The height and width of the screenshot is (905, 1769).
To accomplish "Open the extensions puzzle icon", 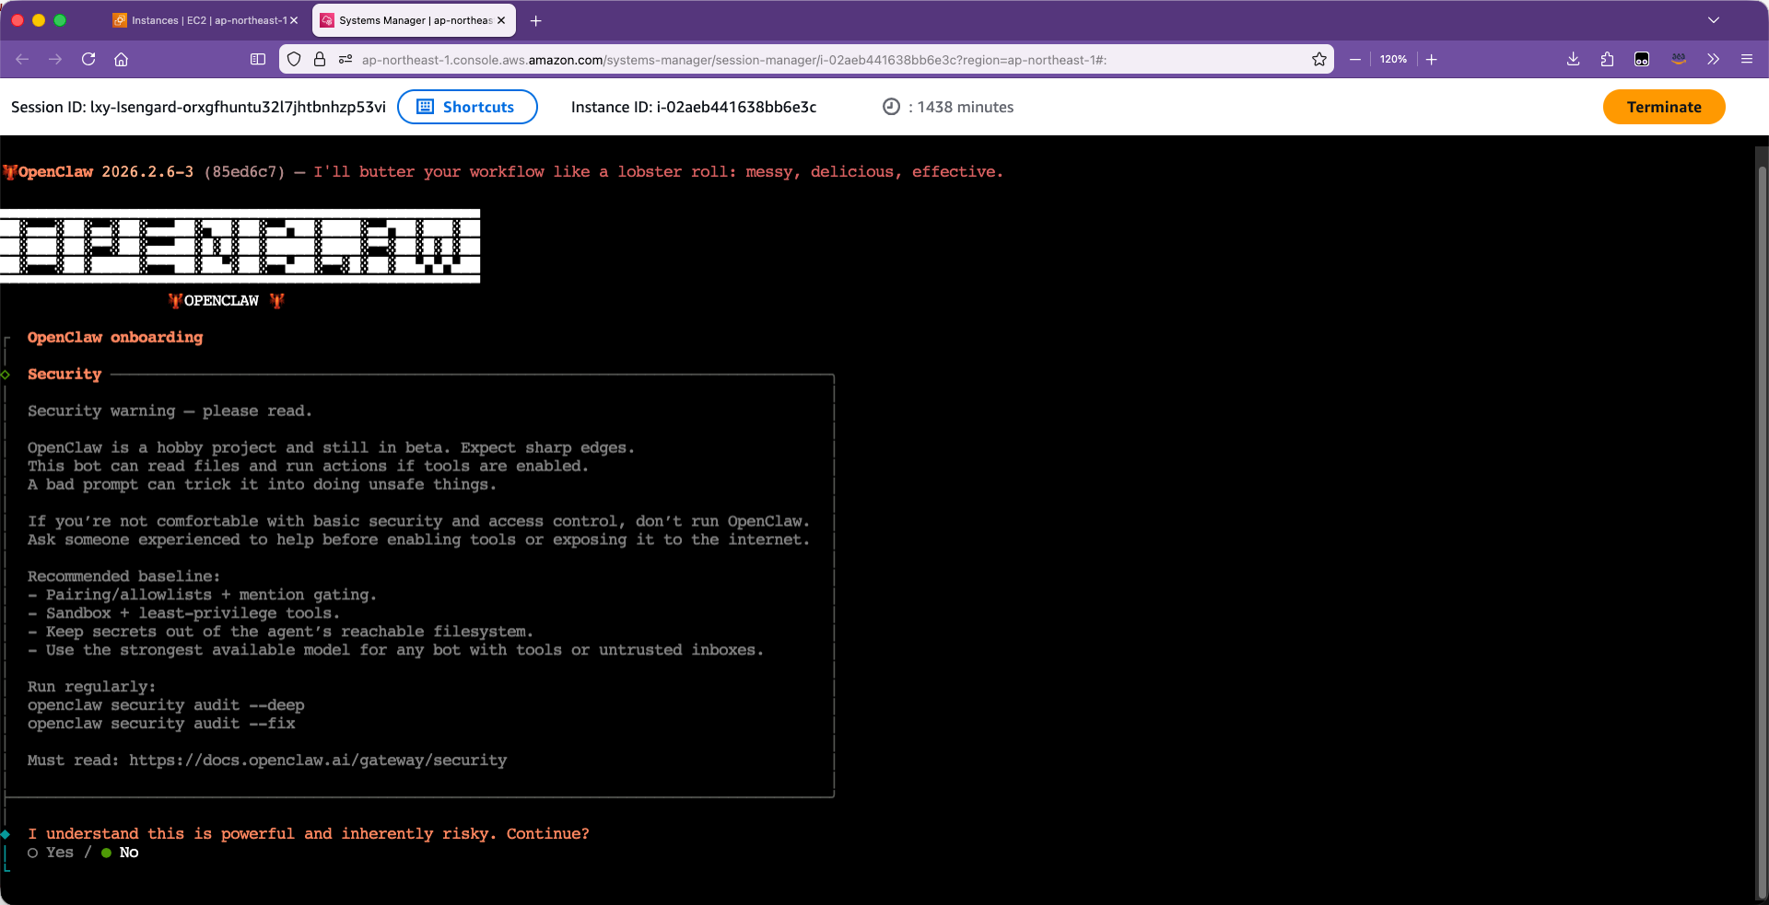I will [1607, 59].
